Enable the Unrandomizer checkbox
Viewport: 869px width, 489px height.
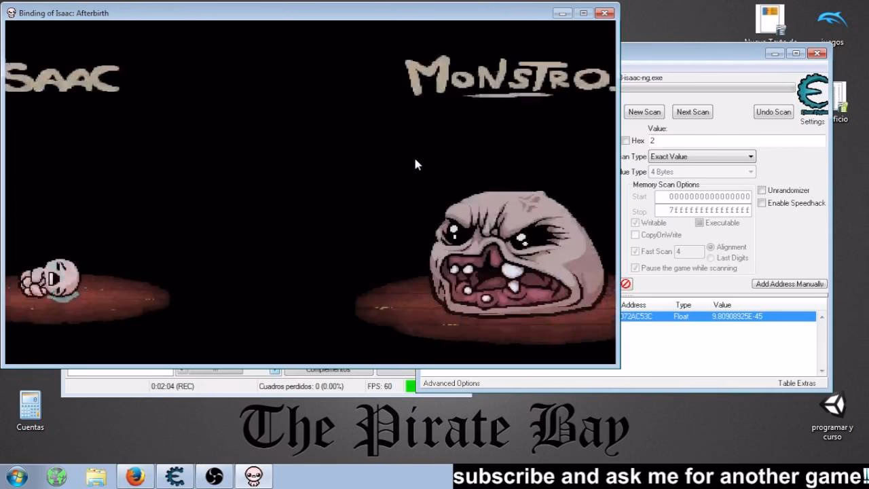point(762,190)
